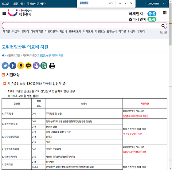
Task: Click 고위험임산부 의료비 지원 breadcrumb
Action: coord(50,55)
